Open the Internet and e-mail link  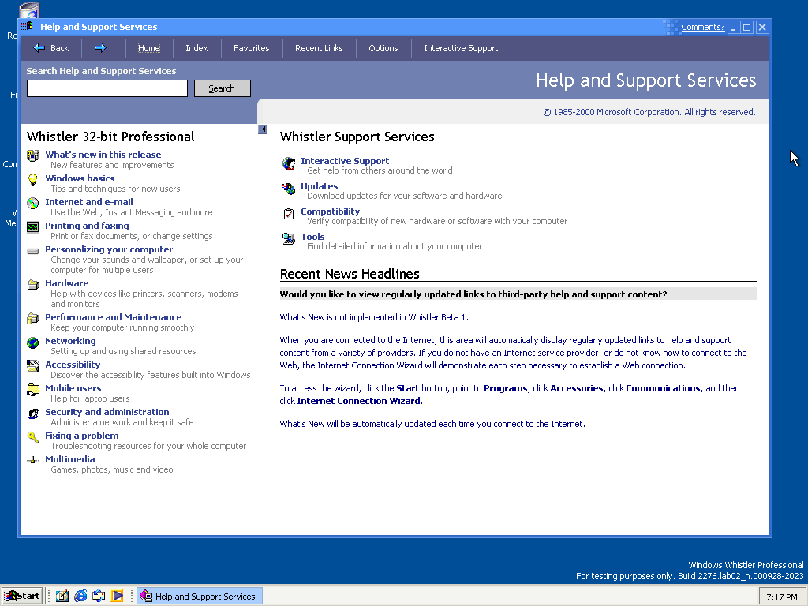pos(88,202)
